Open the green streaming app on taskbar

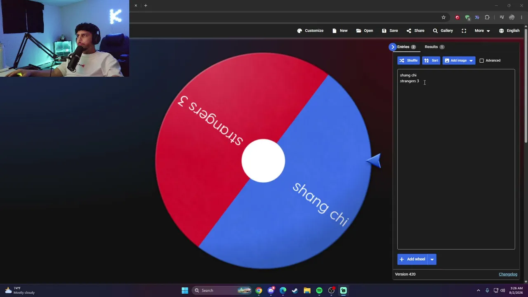[x=343, y=290]
